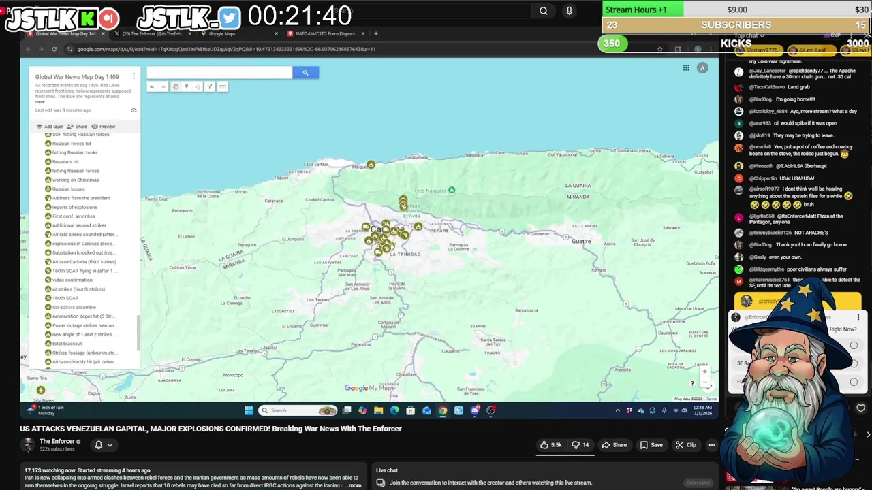The width and height of the screenshot is (872, 490).
Task: Click the Clip button
Action: click(686, 445)
